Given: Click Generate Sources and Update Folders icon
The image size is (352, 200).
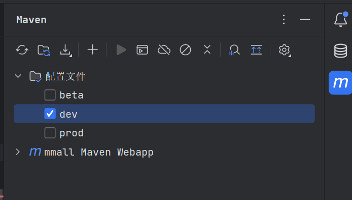Looking at the screenshot, I should click(x=44, y=50).
